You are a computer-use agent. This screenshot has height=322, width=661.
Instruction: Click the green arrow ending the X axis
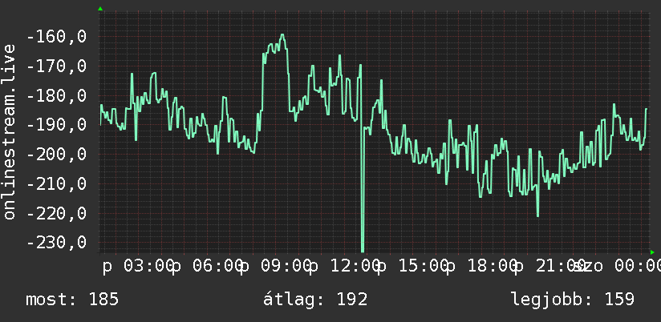(652, 252)
